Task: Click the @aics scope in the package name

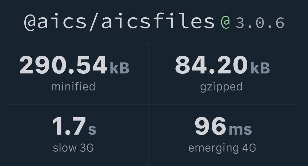Action: pos(55,22)
